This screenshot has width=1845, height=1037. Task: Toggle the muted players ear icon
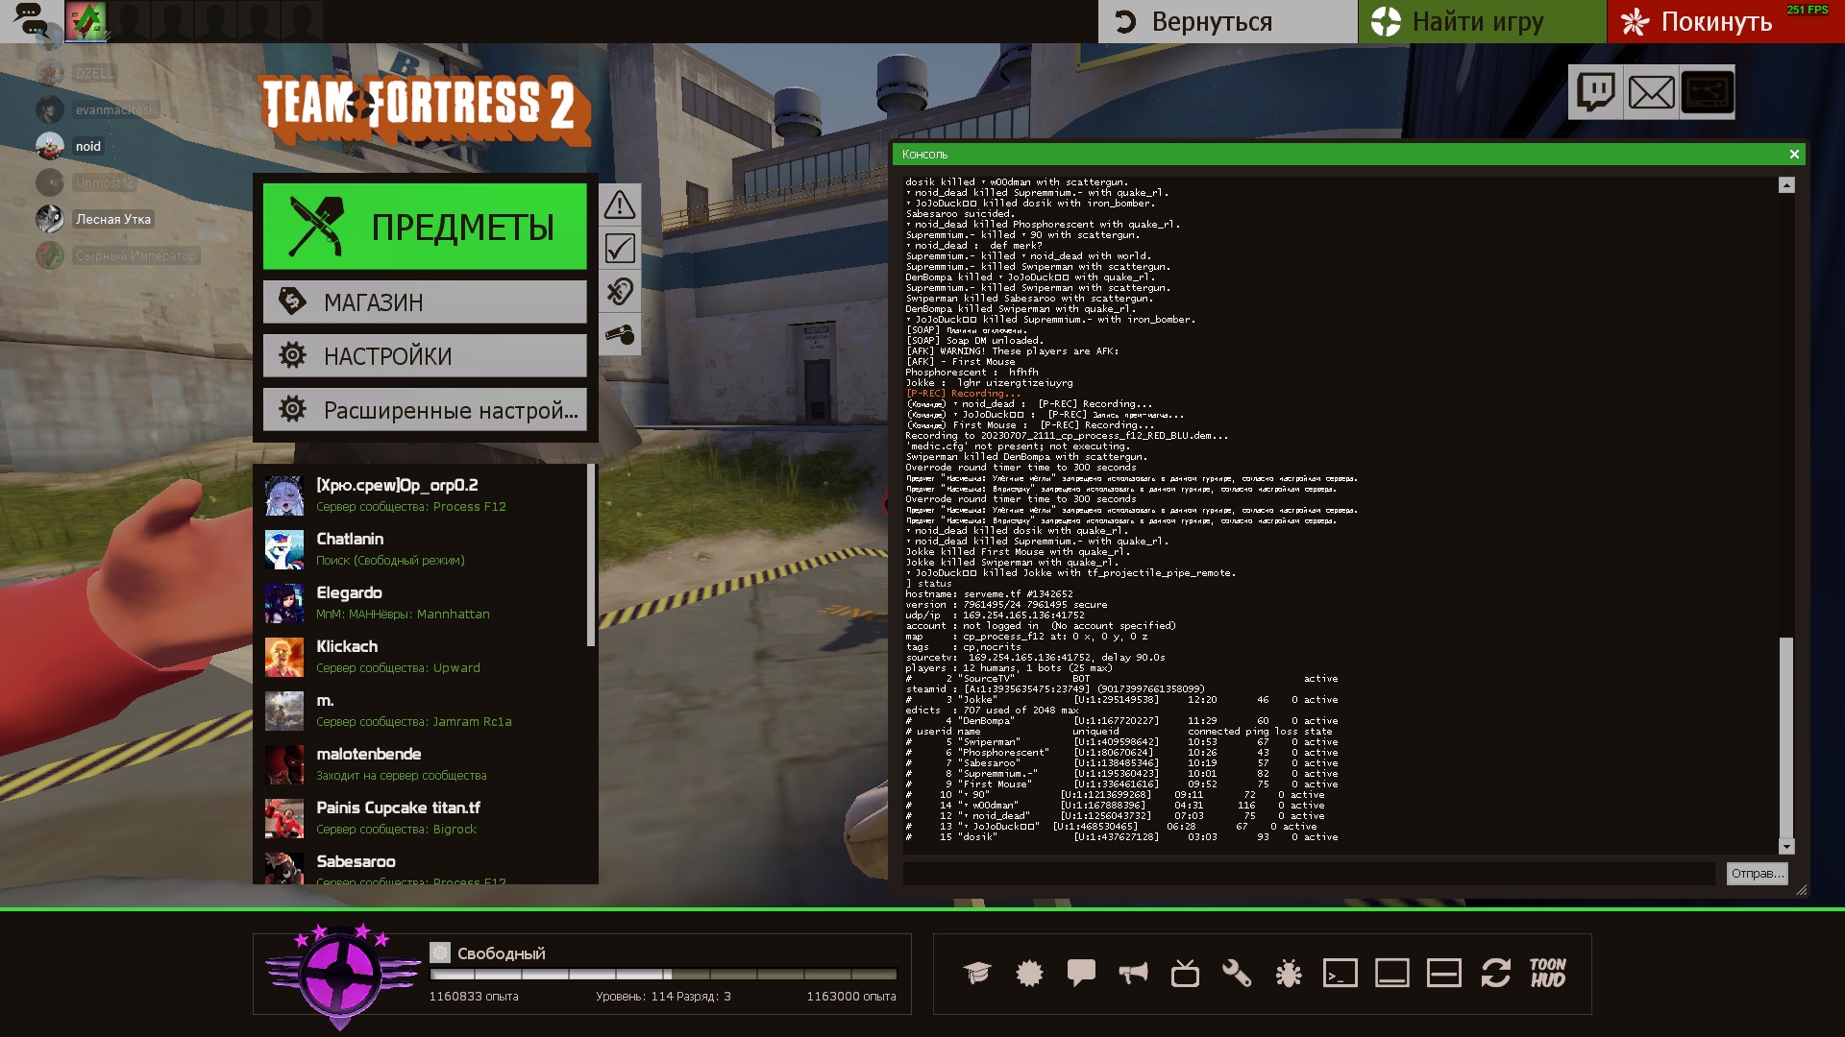tap(620, 292)
